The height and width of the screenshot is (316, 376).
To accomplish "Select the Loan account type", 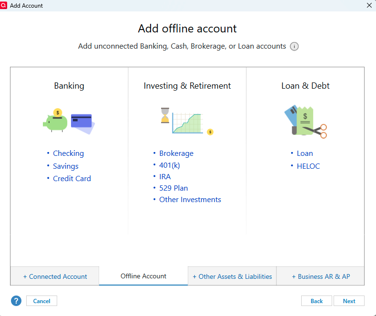I will [305, 153].
